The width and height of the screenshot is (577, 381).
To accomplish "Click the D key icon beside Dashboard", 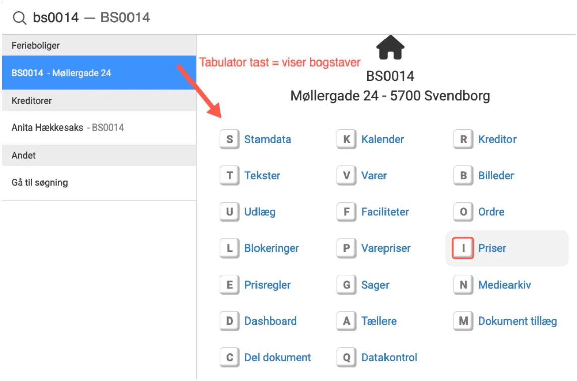I will (229, 321).
